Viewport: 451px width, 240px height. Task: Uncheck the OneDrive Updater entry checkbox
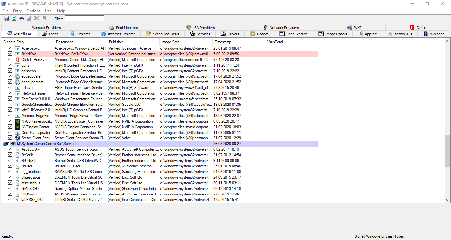[x=10, y=132]
